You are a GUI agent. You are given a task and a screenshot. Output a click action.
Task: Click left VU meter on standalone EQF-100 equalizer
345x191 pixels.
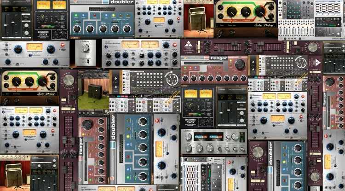pyautogui.click(x=130, y=44)
